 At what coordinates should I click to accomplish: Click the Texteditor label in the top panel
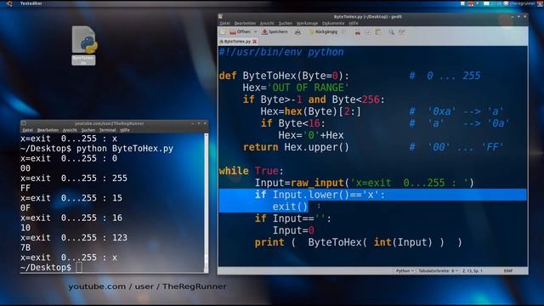tap(31, 3)
